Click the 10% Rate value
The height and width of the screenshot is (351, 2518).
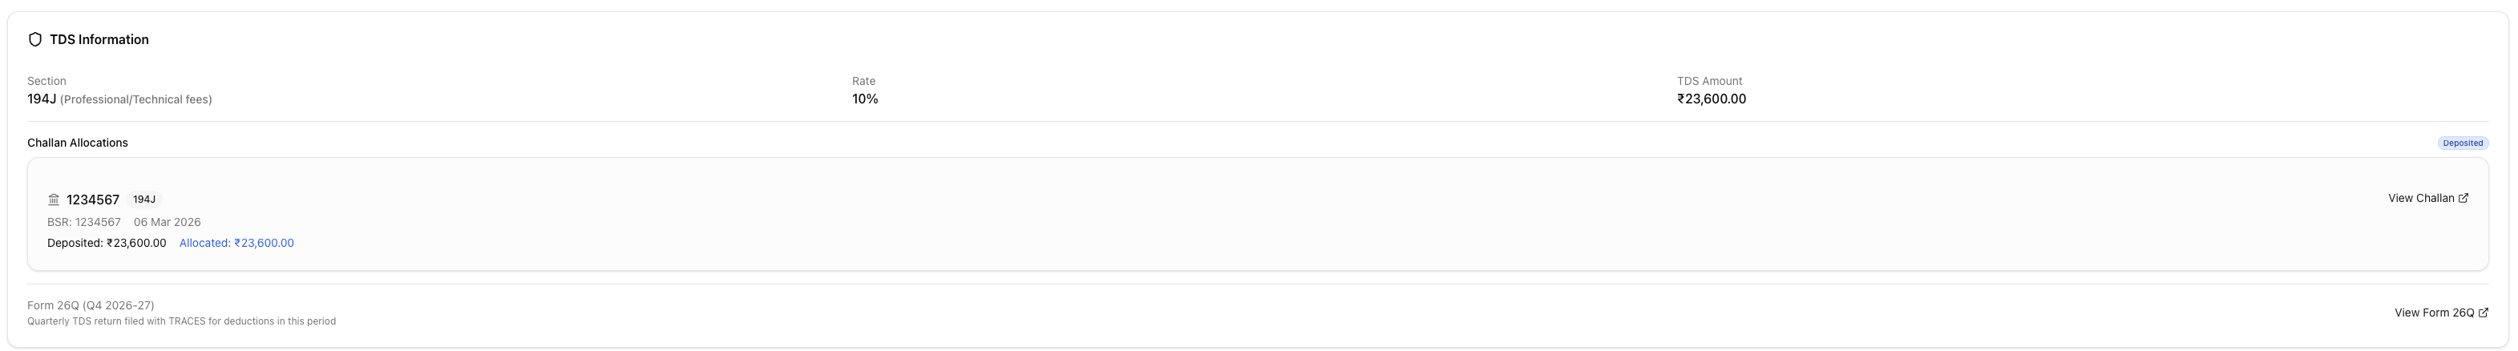pos(865,99)
